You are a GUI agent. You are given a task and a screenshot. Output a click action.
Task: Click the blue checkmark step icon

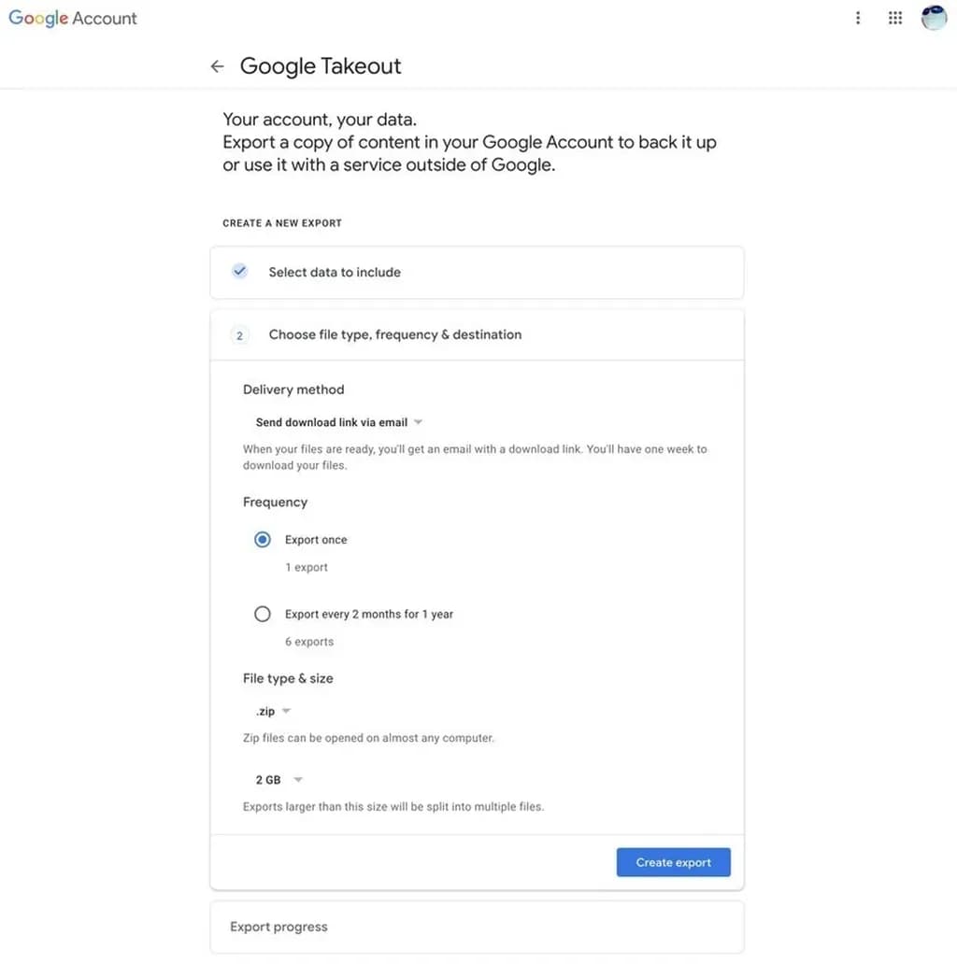(239, 271)
